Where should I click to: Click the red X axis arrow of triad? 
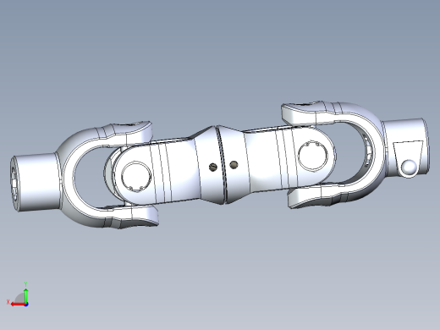pyautogui.click(x=18, y=305)
